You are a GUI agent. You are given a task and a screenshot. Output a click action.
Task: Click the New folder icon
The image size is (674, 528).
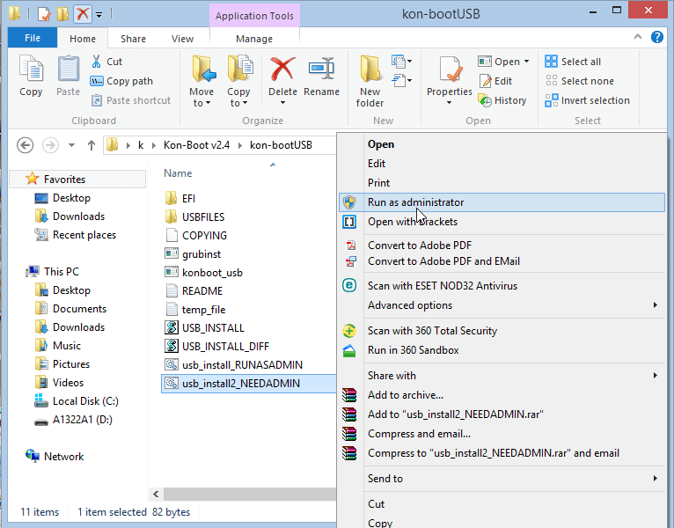point(370,69)
